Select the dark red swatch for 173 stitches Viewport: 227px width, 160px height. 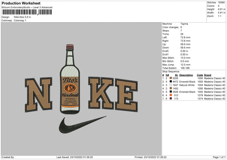point(171,98)
